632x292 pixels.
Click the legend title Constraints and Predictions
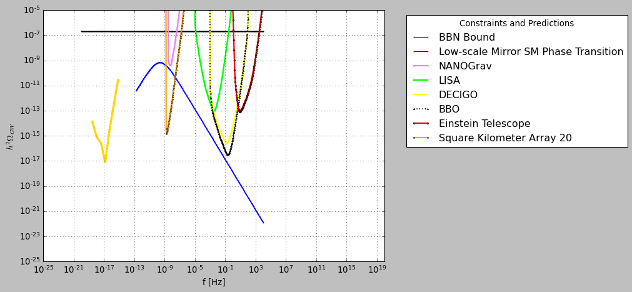click(516, 24)
